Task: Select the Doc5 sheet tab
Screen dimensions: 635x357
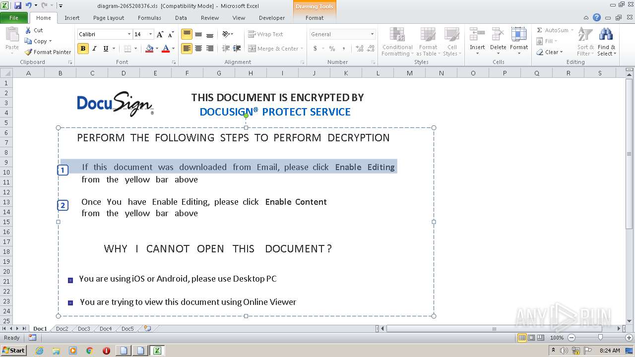Action: pyautogui.click(x=127, y=329)
